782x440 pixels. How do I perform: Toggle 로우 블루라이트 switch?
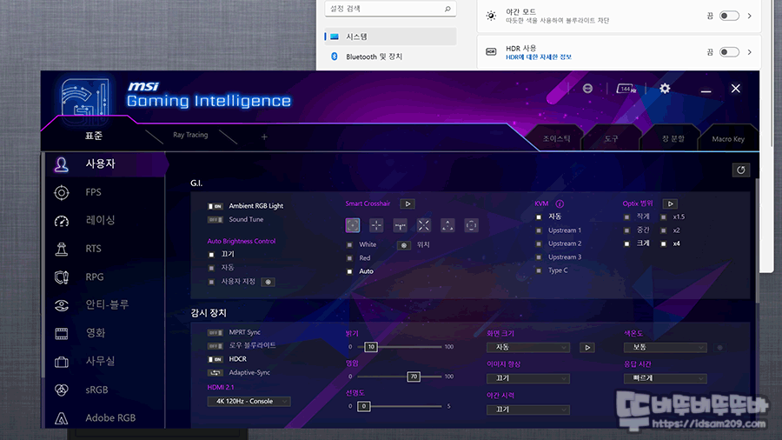click(x=215, y=346)
